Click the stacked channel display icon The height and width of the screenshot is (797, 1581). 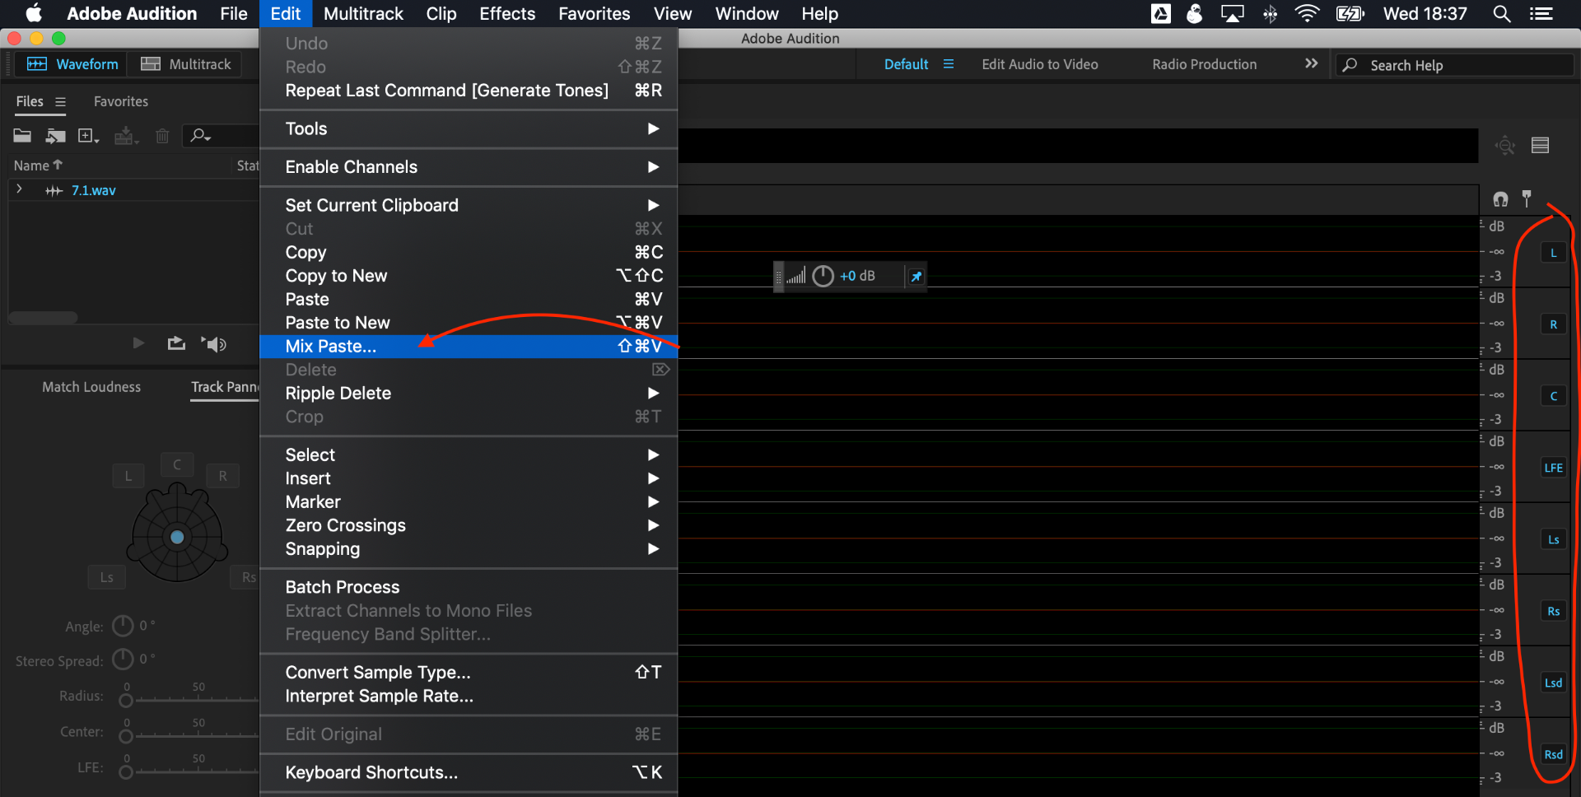pyautogui.click(x=1541, y=146)
